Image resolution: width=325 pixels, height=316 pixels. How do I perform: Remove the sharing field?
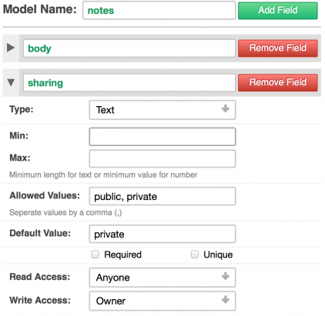coord(278,82)
